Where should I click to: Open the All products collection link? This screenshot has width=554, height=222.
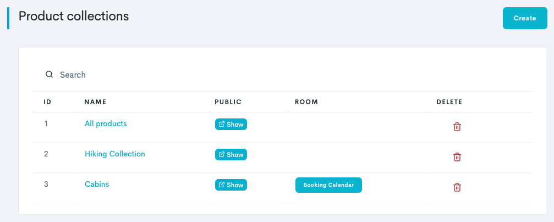(x=106, y=124)
